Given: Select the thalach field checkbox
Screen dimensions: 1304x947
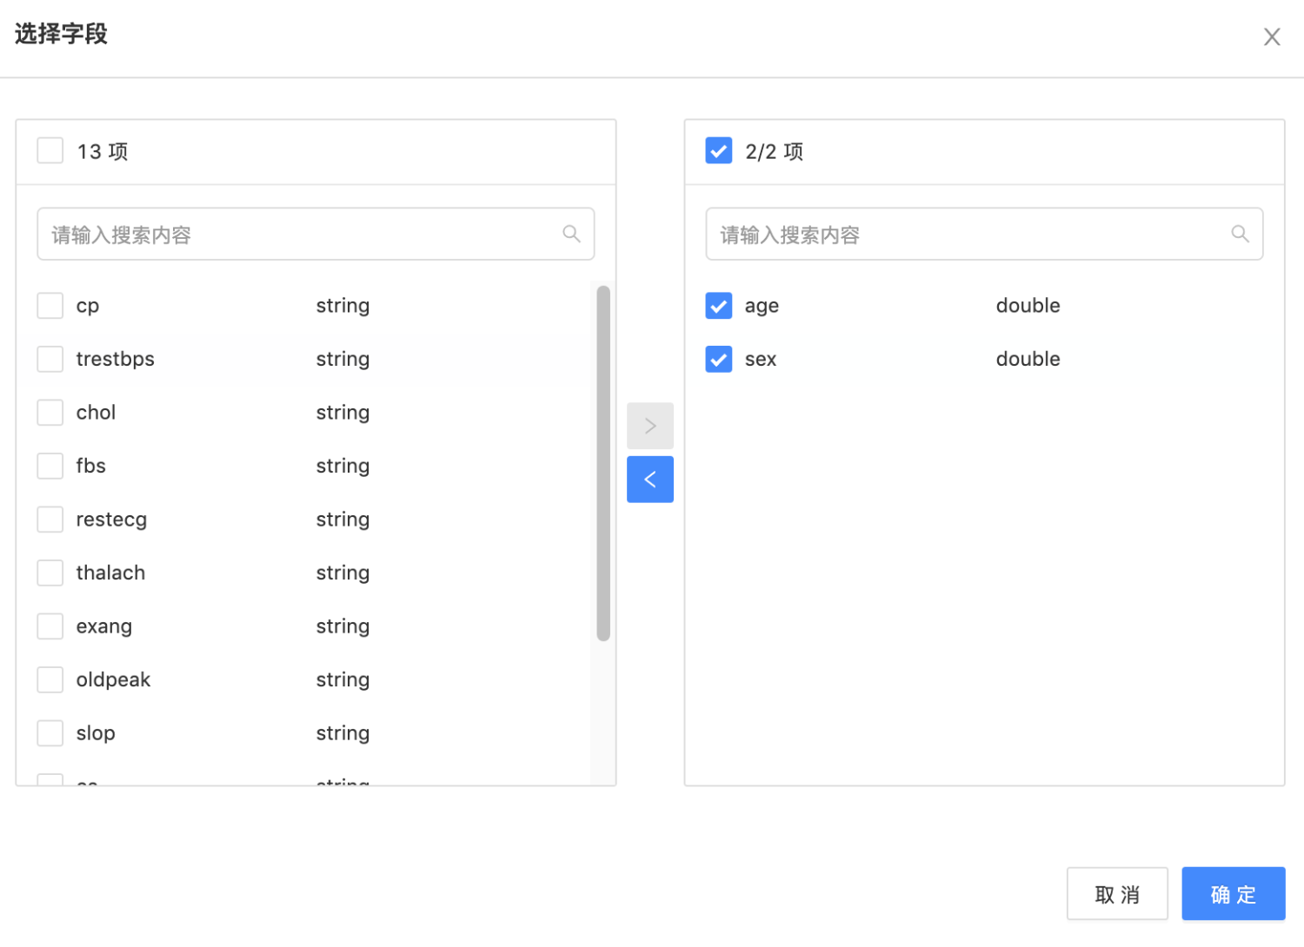Looking at the screenshot, I should point(50,573).
